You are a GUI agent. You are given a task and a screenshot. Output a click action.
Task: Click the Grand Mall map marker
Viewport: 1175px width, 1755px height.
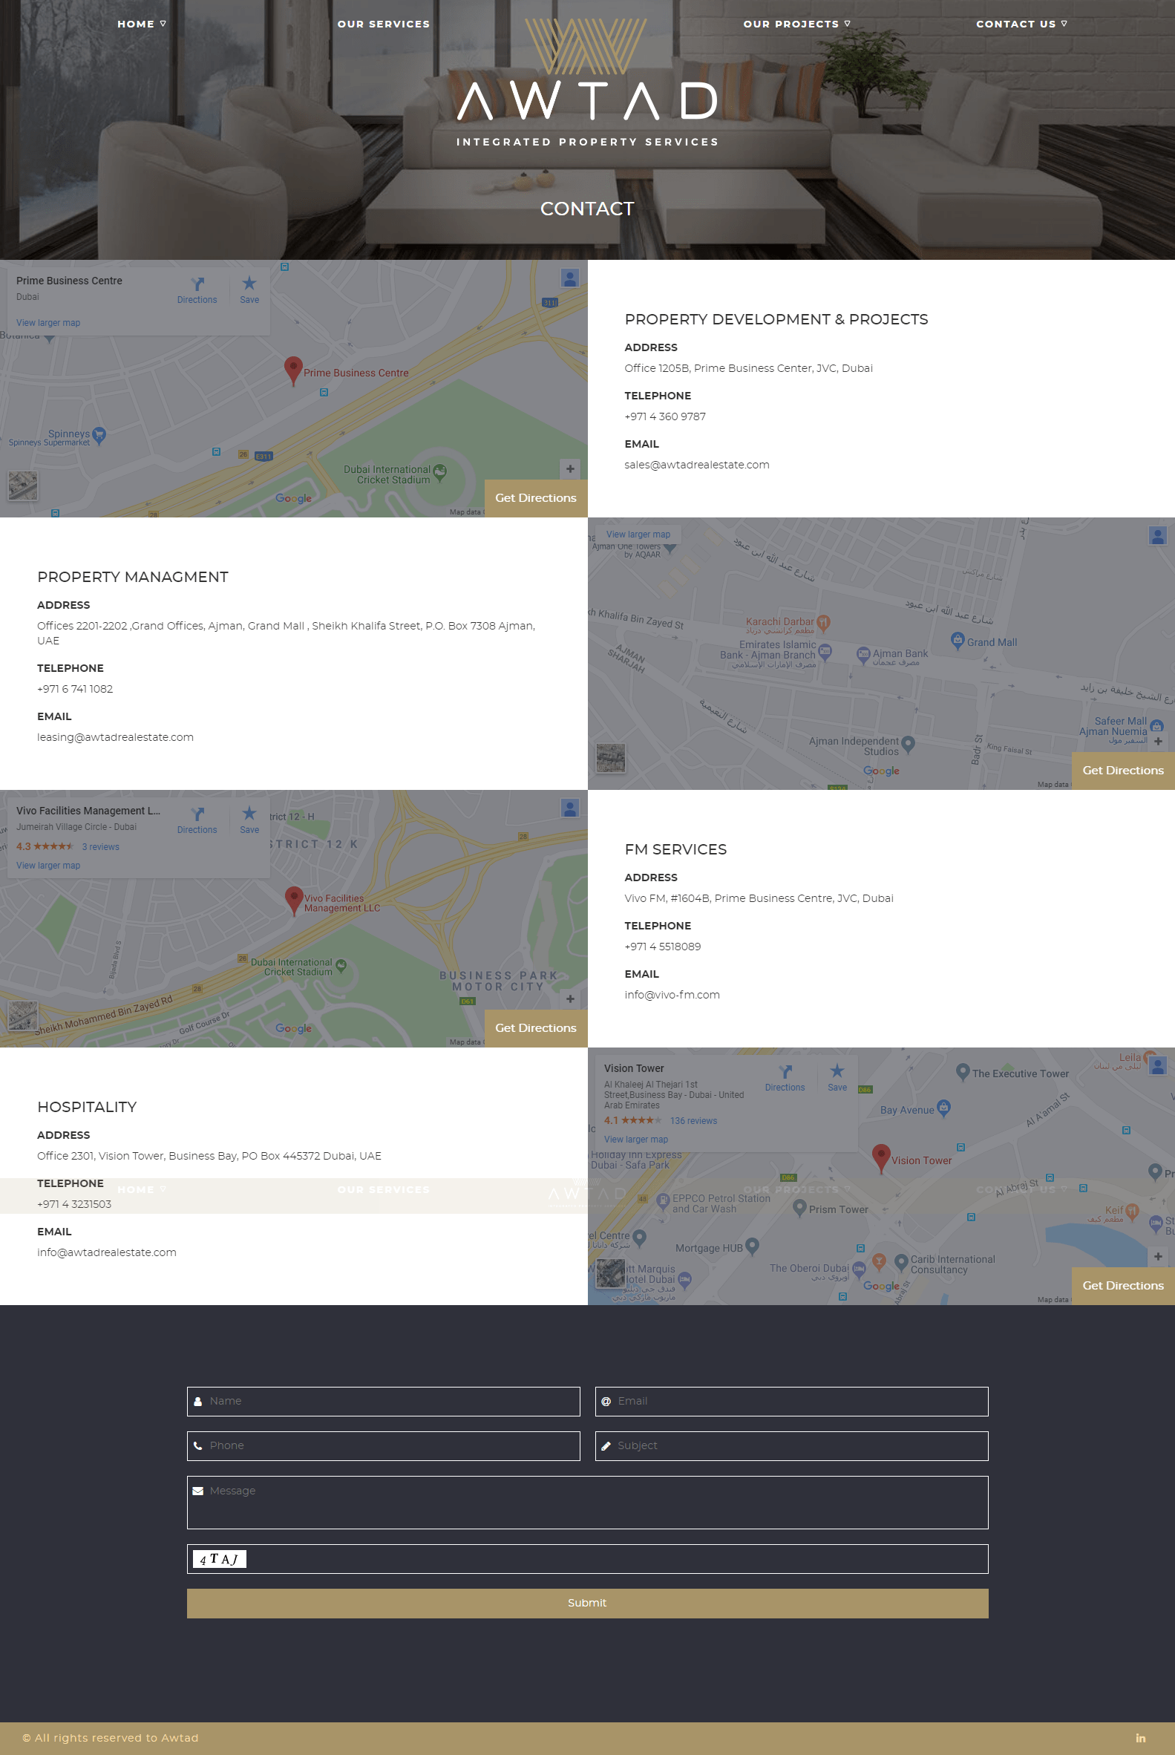coord(957,641)
